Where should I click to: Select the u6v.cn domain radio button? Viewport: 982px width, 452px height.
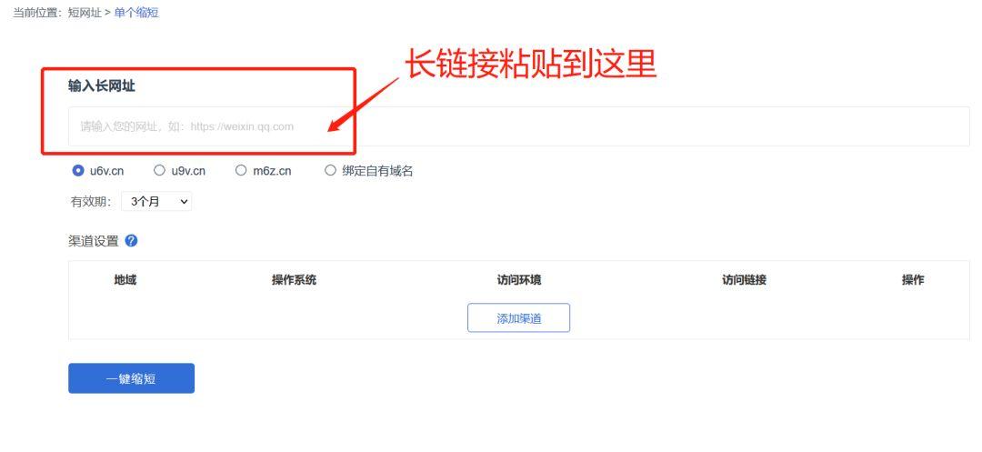click(x=78, y=170)
